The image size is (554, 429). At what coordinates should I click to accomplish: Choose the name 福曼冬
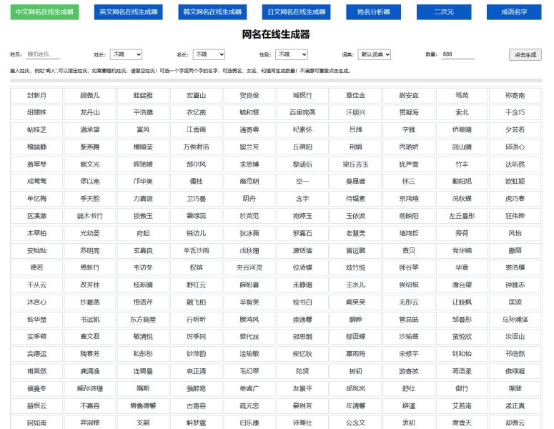pyautogui.click(x=36, y=388)
